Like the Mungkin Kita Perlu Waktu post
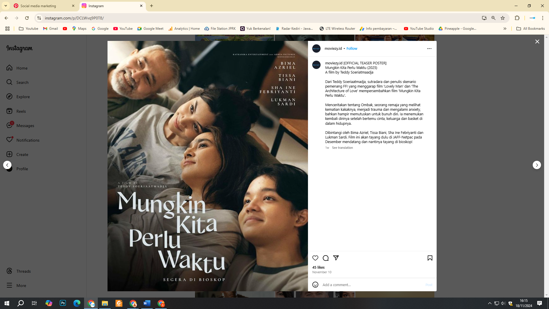The height and width of the screenshot is (309, 549). click(315, 258)
